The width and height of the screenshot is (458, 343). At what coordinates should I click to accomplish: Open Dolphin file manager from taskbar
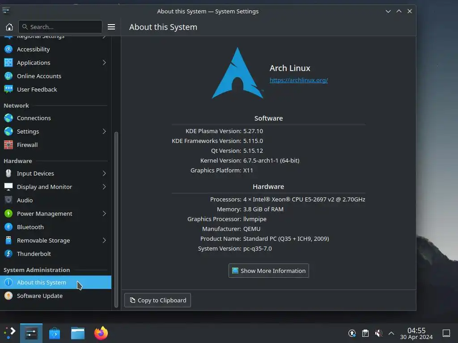(78, 333)
